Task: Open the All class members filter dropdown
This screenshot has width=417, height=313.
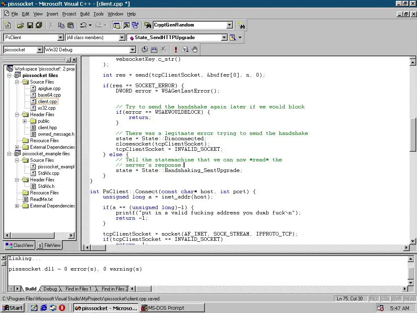Action: (x=122, y=37)
